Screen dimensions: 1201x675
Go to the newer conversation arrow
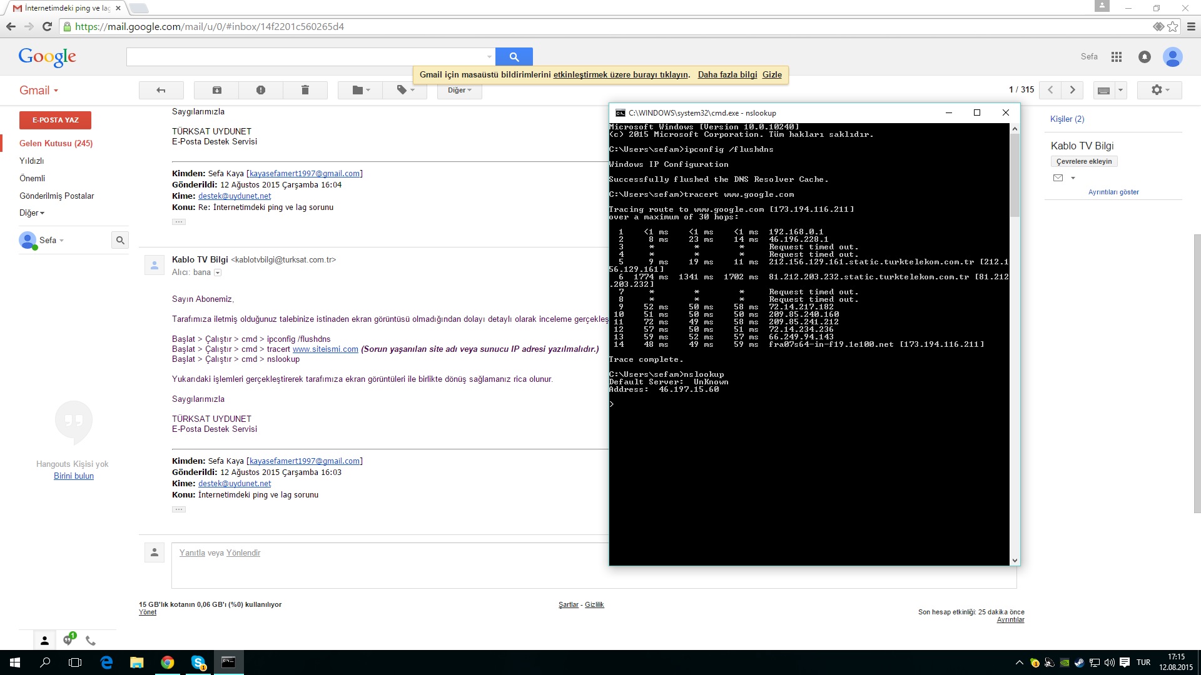click(x=1050, y=90)
